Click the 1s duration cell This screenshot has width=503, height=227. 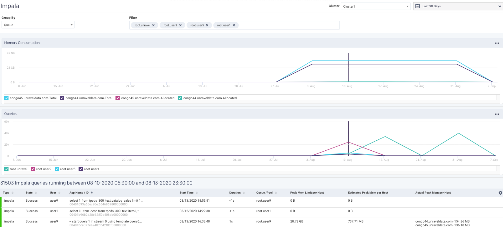pyautogui.click(x=231, y=221)
